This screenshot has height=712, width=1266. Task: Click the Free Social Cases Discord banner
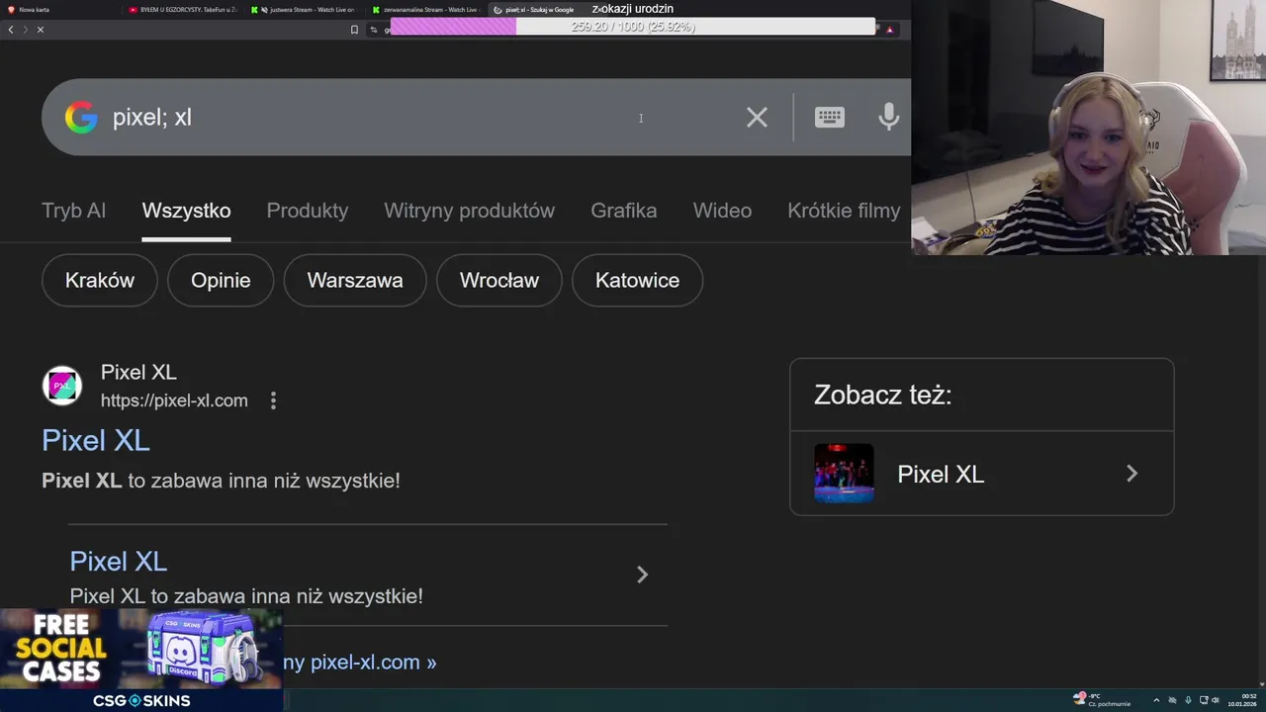pyautogui.click(x=141, y=649)
